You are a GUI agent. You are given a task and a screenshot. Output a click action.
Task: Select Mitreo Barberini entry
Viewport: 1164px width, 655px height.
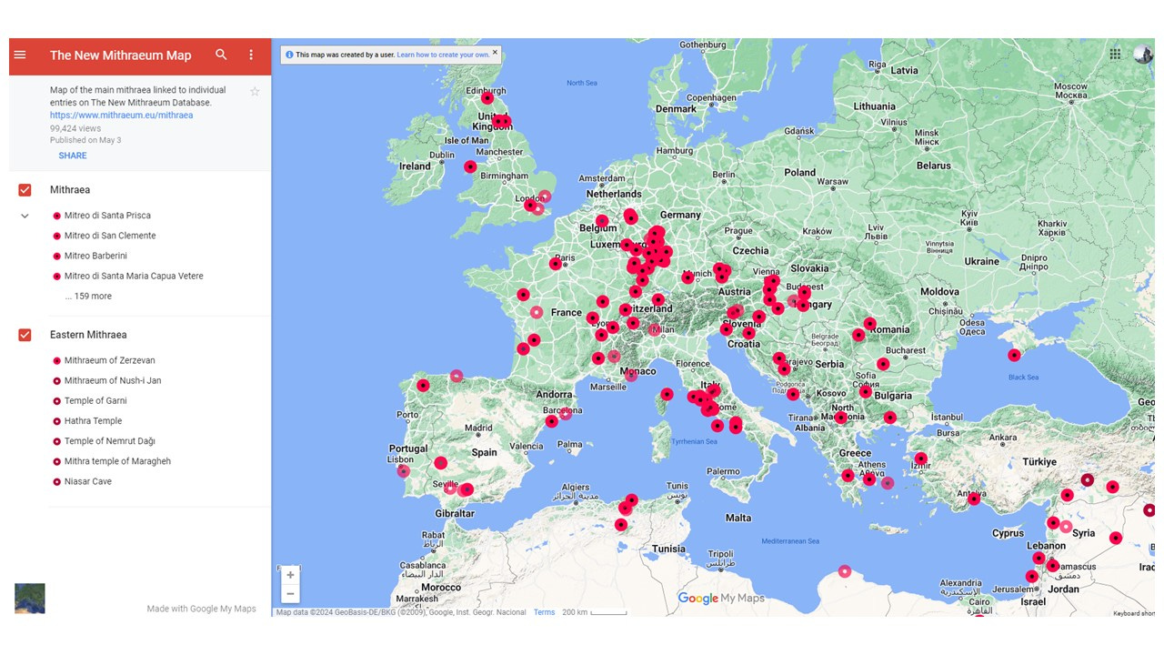tap(95, 256)
